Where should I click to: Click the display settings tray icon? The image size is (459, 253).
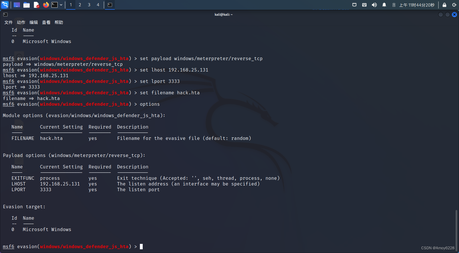(355, 5)
